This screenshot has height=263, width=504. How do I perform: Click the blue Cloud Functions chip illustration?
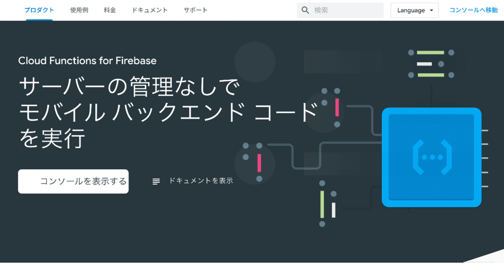point(431,157)
